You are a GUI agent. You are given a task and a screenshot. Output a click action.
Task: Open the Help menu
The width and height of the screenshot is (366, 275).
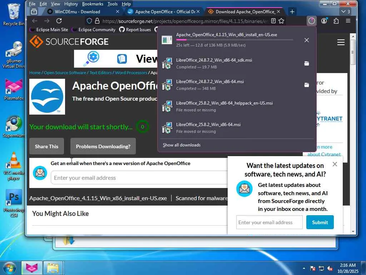click(x=126, y=4)
